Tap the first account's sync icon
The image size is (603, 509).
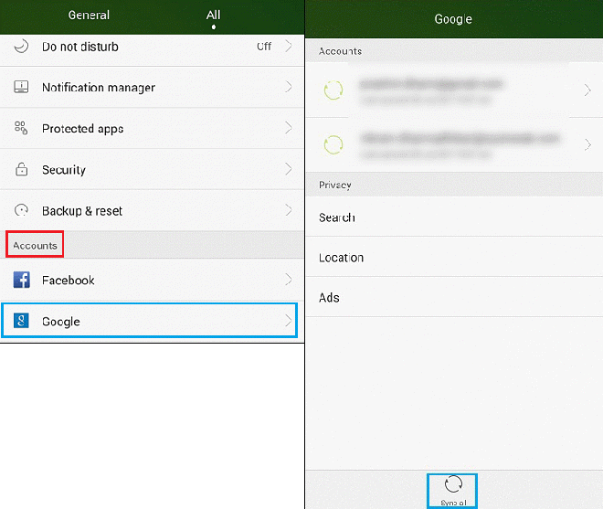click(334, 90)
